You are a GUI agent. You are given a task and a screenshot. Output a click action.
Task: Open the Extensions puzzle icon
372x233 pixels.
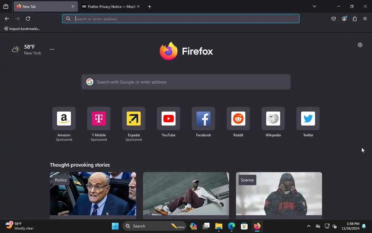click(x=355, y=19)
